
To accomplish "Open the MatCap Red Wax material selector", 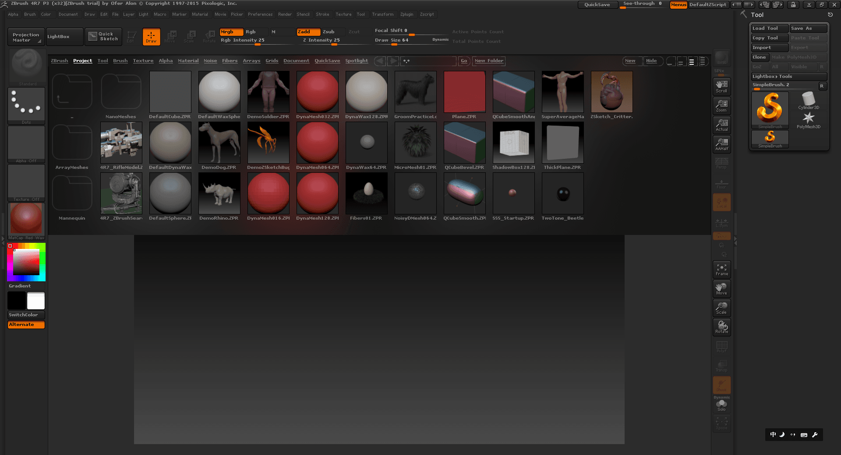I will coord(26,221).
